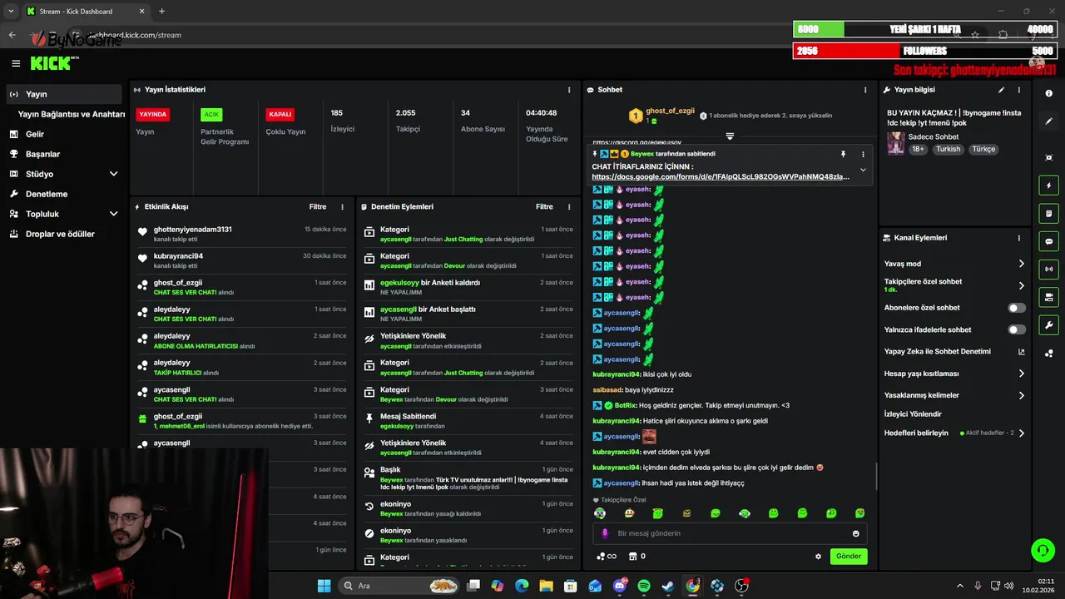Open Hesap yaşı kısıtlaması settings
Screen dimensions: 1065x599
pos(954,374)
